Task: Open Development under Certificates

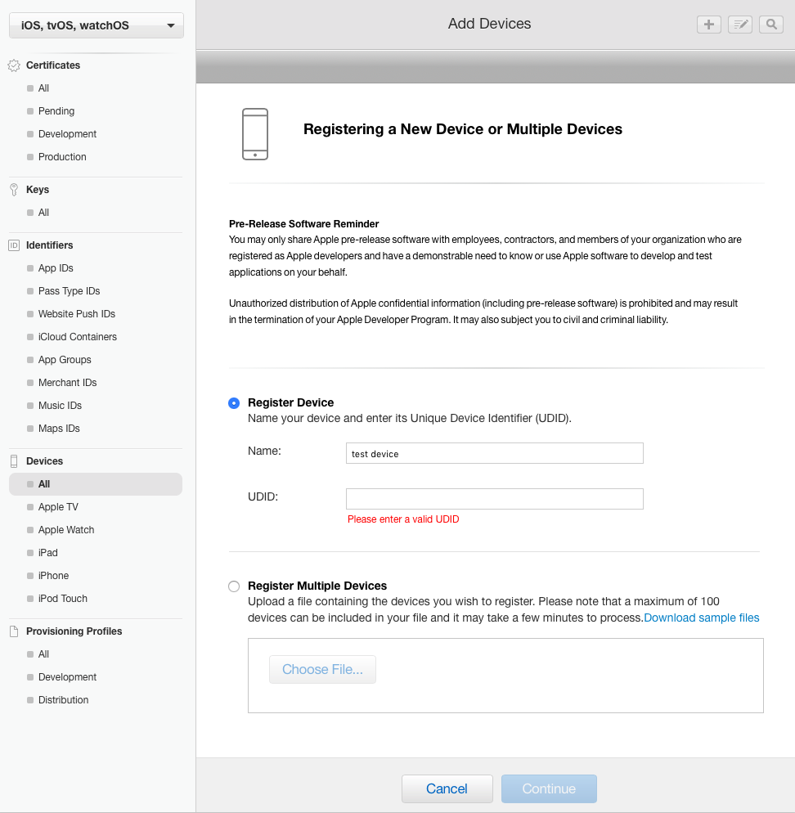Action: 67,134
